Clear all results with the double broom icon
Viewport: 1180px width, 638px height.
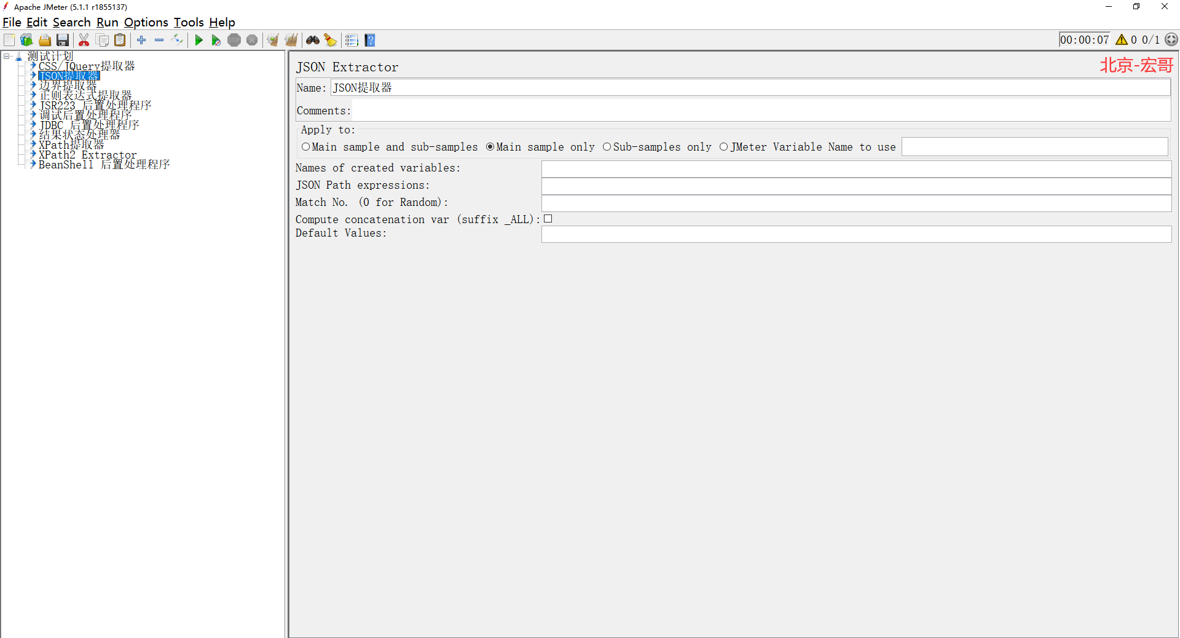click(x=291, y=41)
